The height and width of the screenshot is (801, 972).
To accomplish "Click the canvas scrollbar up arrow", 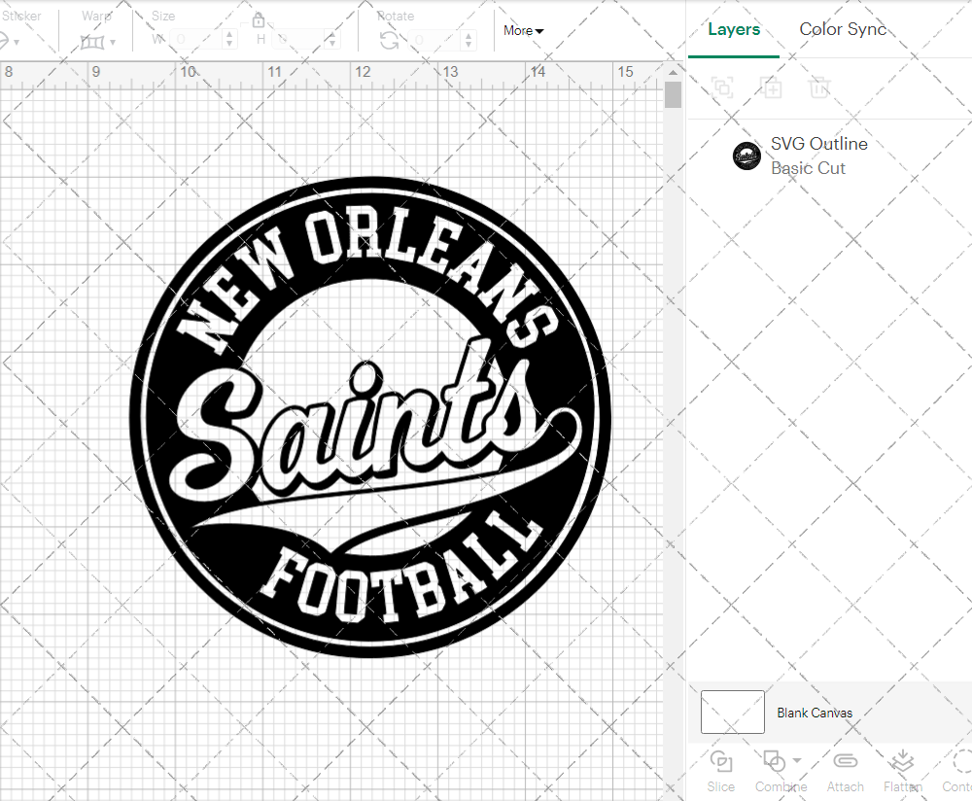I will tap(673, 73).
